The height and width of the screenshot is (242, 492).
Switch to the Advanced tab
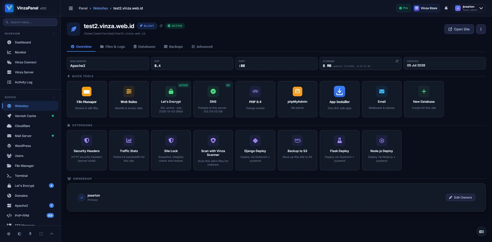tap(202, 47)
